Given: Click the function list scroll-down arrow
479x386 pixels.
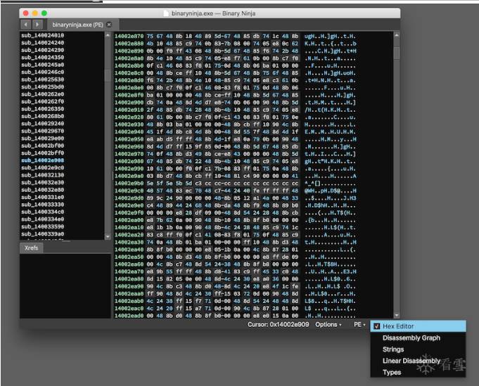Looking at the screenshot, I should (x=108, y=237).
